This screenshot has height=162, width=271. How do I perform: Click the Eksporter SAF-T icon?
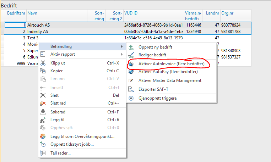point(131,89)
